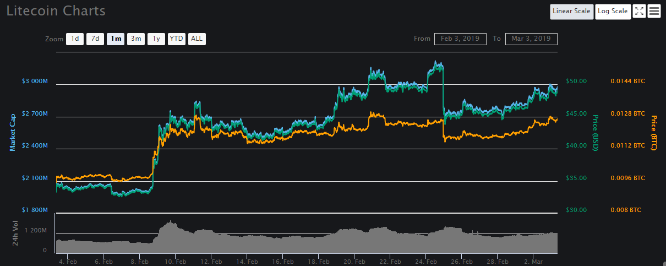
Task: Select the 1m zoom range
Action: pyautogui.click(x=116, y=39)
